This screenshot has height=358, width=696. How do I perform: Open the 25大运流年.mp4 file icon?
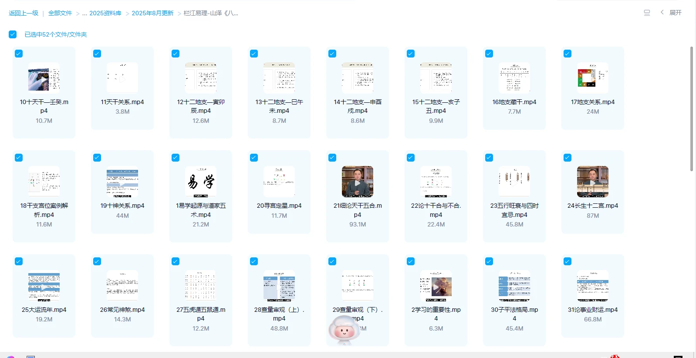pyautogui.click(x=44, y=286)
